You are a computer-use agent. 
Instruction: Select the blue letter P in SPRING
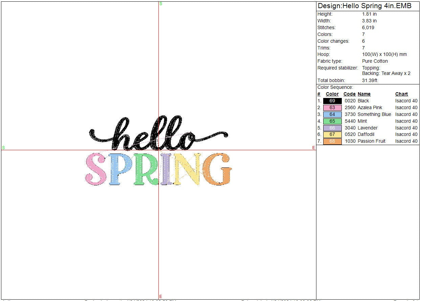pyautogui.click(x=119, y=169)
